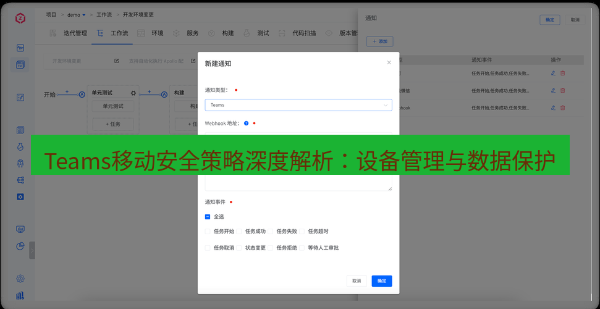
Task: Open the note-with-pencil sidebar icon
Action: coord(20,98)
